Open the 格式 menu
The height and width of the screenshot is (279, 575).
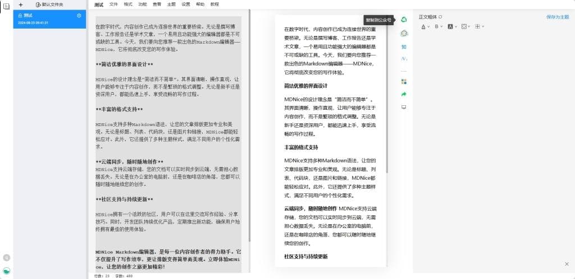[128, 4]
